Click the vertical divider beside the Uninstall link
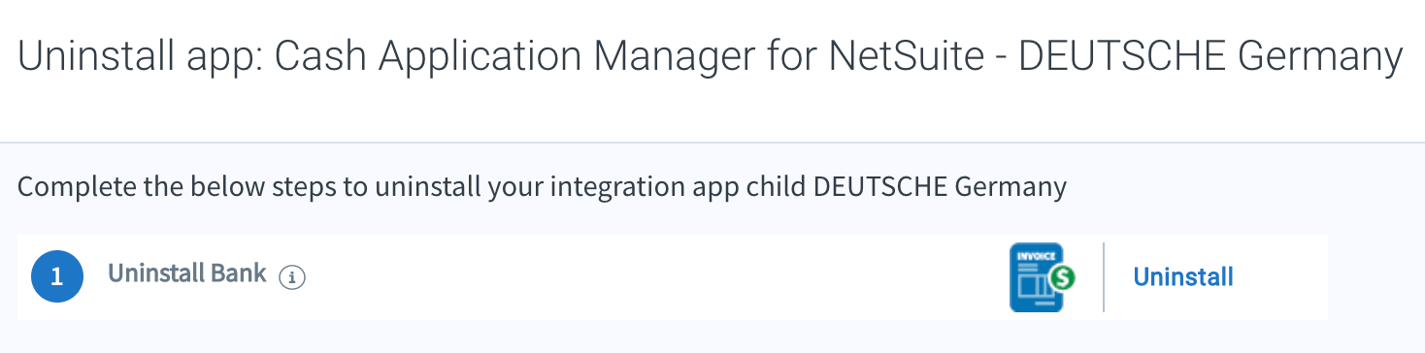 [1104, 277]
